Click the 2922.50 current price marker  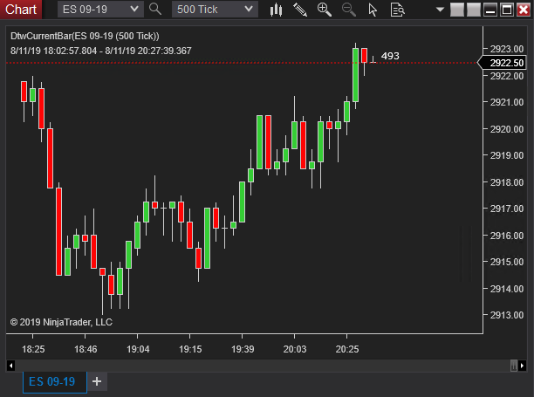[x=503, y=63]
